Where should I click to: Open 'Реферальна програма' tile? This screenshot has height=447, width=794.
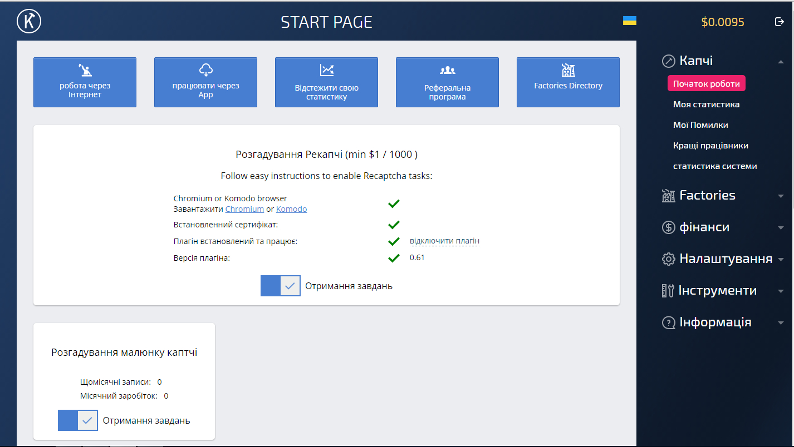pos(447,82)
